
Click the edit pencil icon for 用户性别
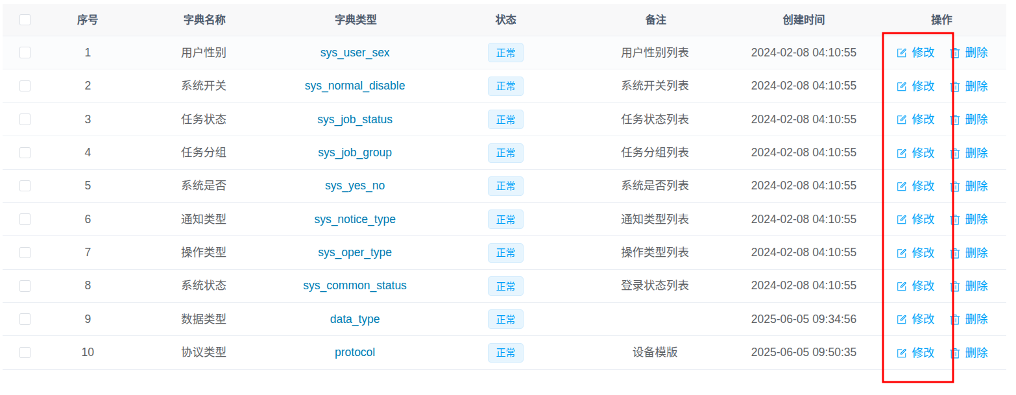click(x=901, y=53)
